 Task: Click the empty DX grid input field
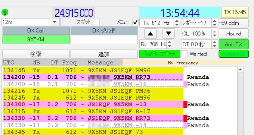104,40
